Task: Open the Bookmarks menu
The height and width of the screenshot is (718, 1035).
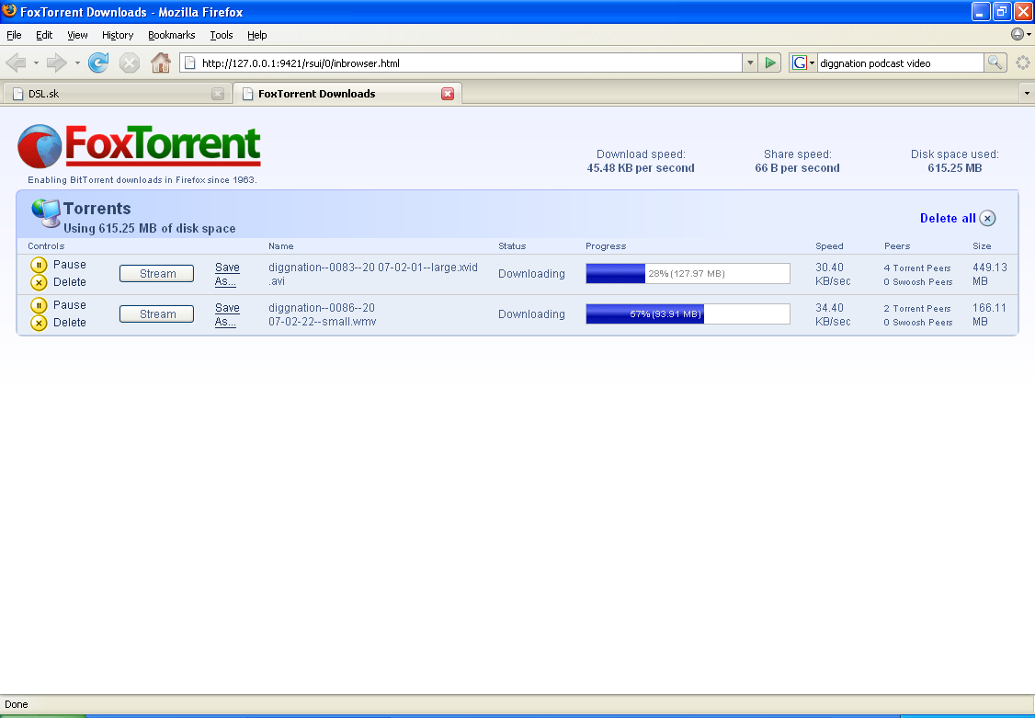Action: [172, 35]
